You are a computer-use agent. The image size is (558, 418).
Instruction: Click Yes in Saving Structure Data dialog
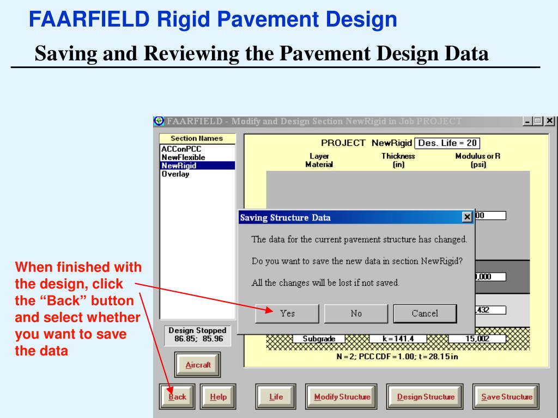click(287, 313)
